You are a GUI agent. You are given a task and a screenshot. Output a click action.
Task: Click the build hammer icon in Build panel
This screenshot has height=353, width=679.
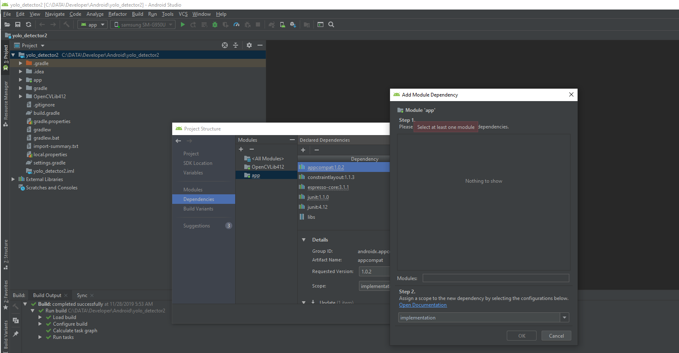click(x=16, y=307)
